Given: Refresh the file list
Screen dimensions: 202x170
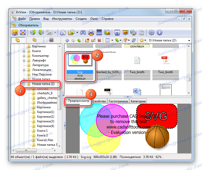Looking at the screenshot, I should [134, 40].
